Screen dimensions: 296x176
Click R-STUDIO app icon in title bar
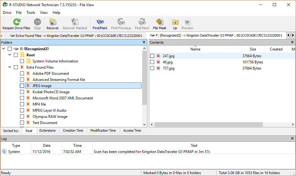pos(5,5)
